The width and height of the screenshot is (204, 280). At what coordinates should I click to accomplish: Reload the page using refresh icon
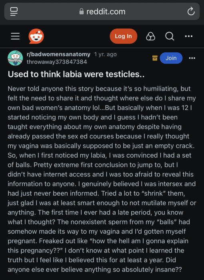[x=191, y=12]
